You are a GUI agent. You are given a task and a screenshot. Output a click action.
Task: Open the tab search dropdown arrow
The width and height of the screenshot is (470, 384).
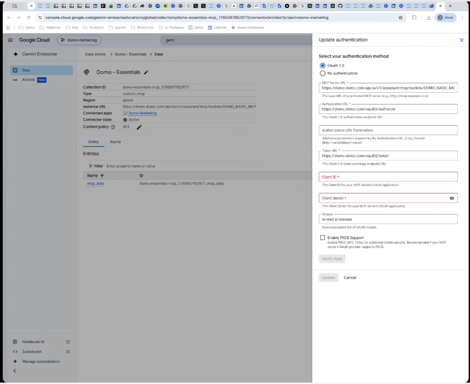[x=31, y=6]
